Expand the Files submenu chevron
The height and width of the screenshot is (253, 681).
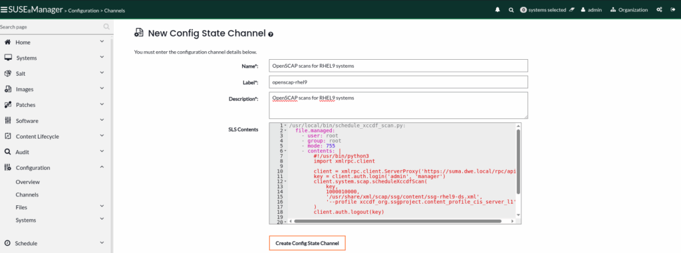102,207
